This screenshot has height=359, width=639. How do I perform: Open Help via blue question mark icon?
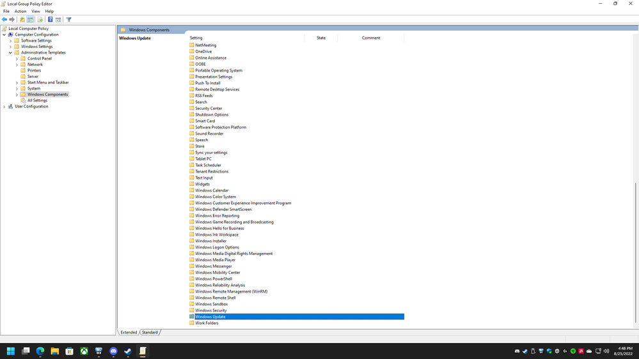(x=50, y=20)
